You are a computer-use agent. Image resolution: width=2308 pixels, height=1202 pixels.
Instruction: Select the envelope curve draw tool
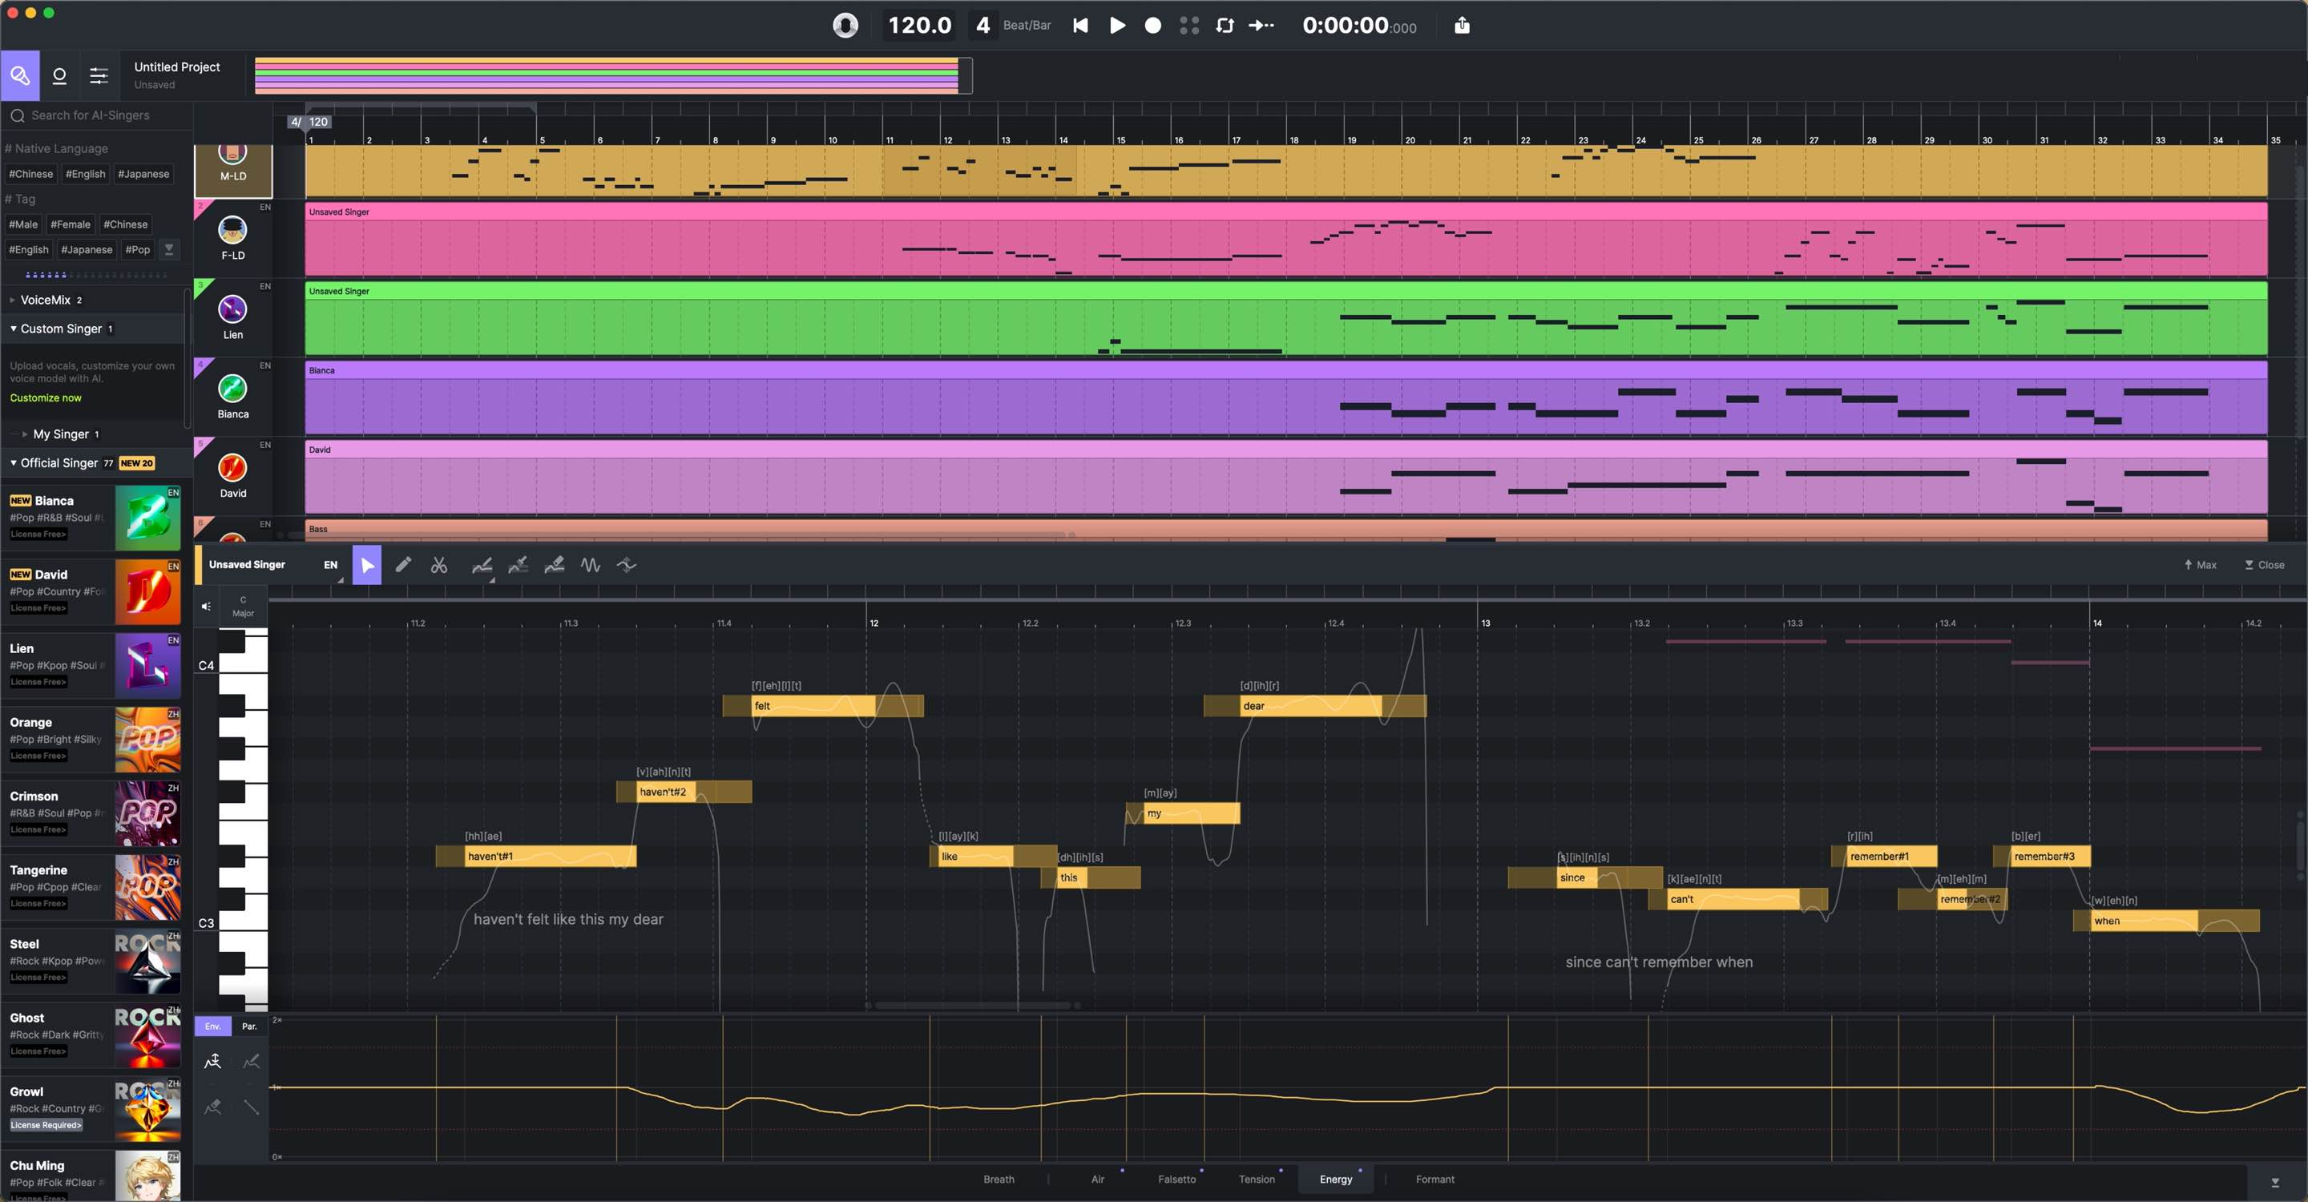tap(251, 1062)
